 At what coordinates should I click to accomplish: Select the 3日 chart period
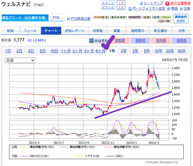click(x=31, y=51)
